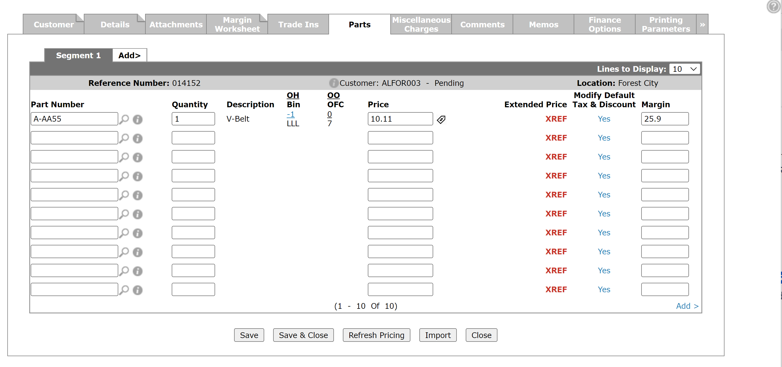Click search magnifier in eighth part row
The image size is (782, 367).
[x=124, y=252]
